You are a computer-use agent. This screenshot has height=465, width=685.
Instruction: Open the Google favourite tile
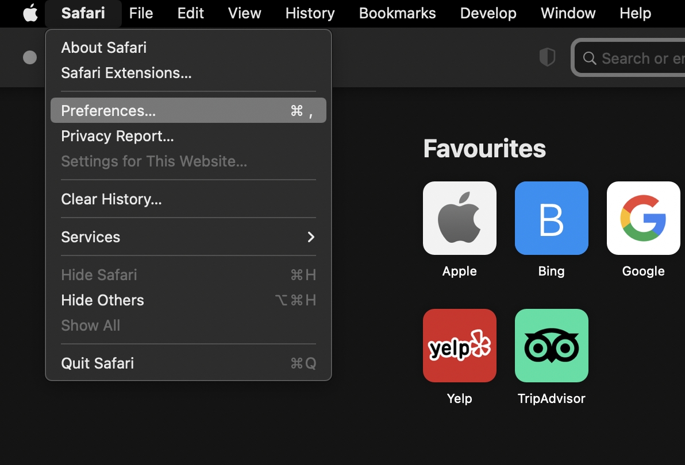pyautogui.click(x=643, y=218)
